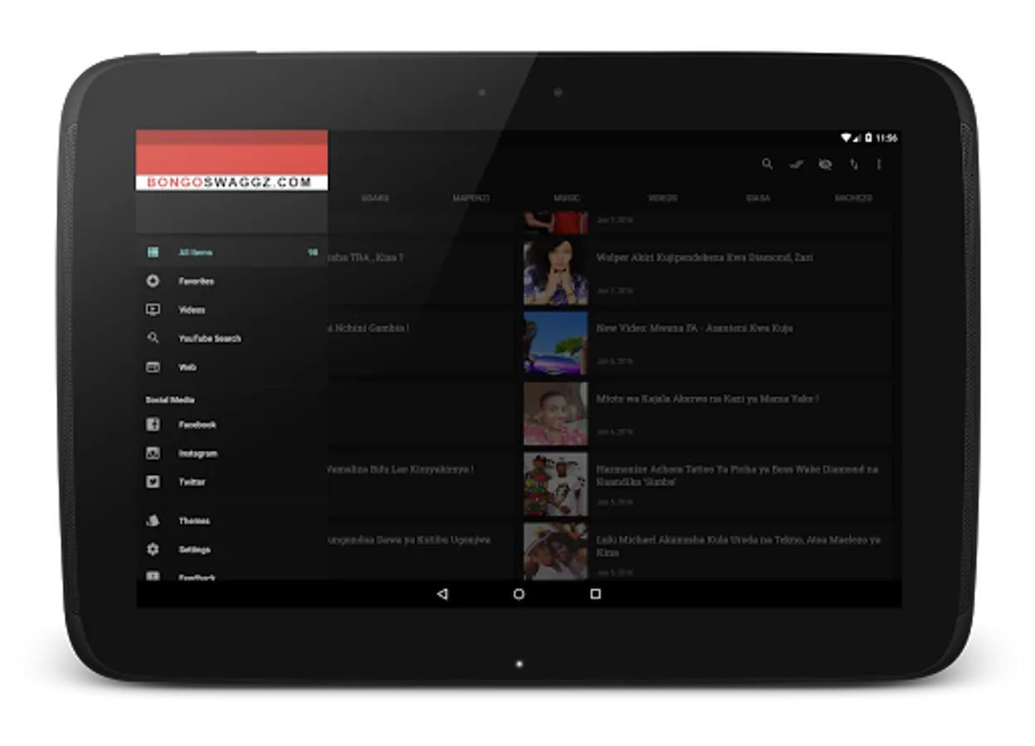
Task: Open Favorites from the side drawer
Action: (232, 282)
